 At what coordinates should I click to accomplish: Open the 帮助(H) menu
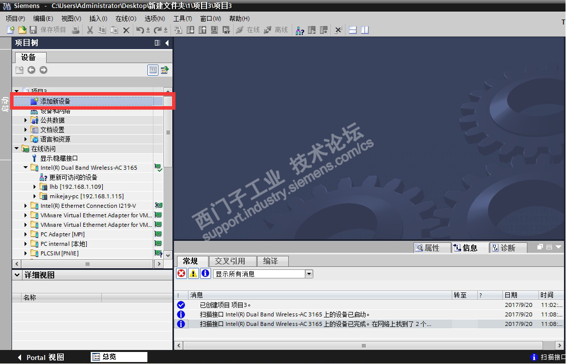coord(239,19)
